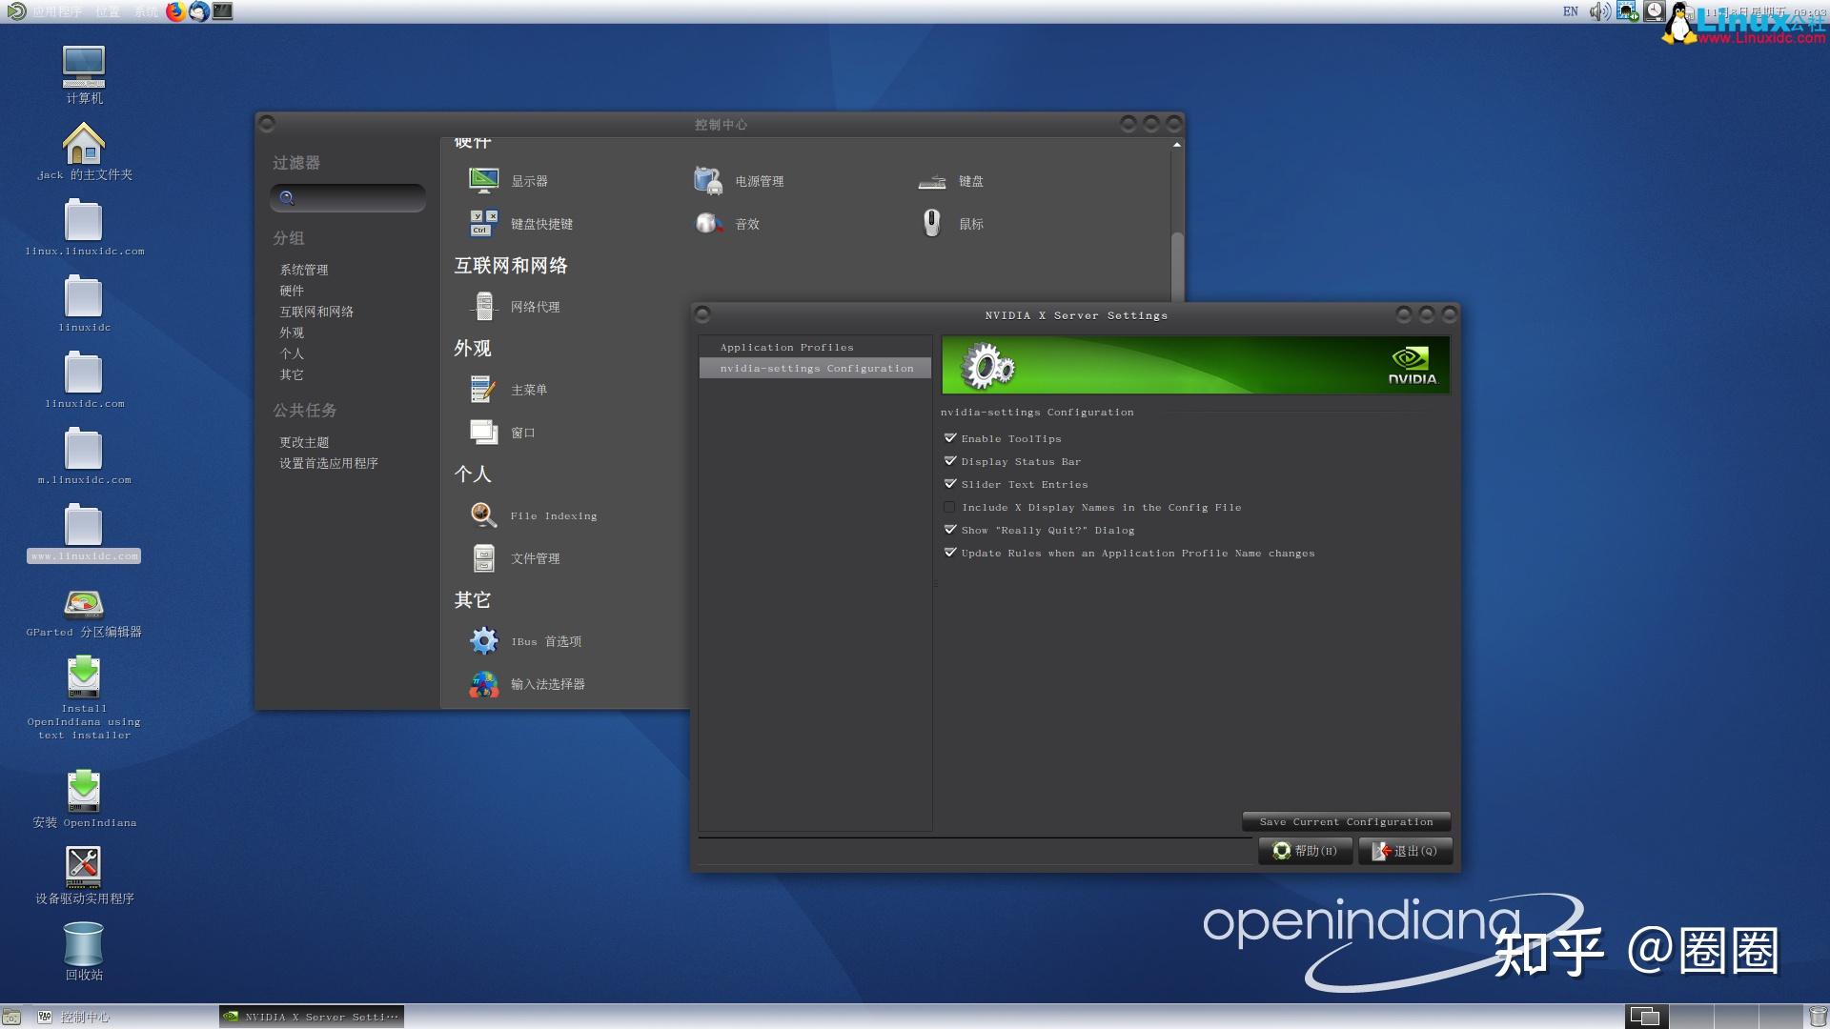The image size is (1830, 1029).
Task: Uncheck Show "Really Quit?" Dialog
Action: [x=950, y=530]
